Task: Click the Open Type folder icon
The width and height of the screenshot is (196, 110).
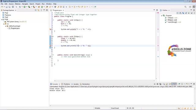Action: 47,7
